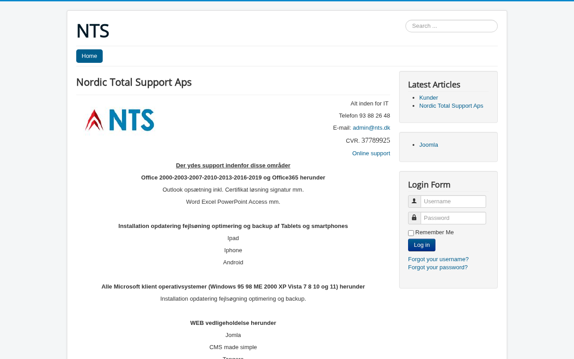Click the Log in button
This screenshot has height=359, width=574.
[x=422, y=245]
